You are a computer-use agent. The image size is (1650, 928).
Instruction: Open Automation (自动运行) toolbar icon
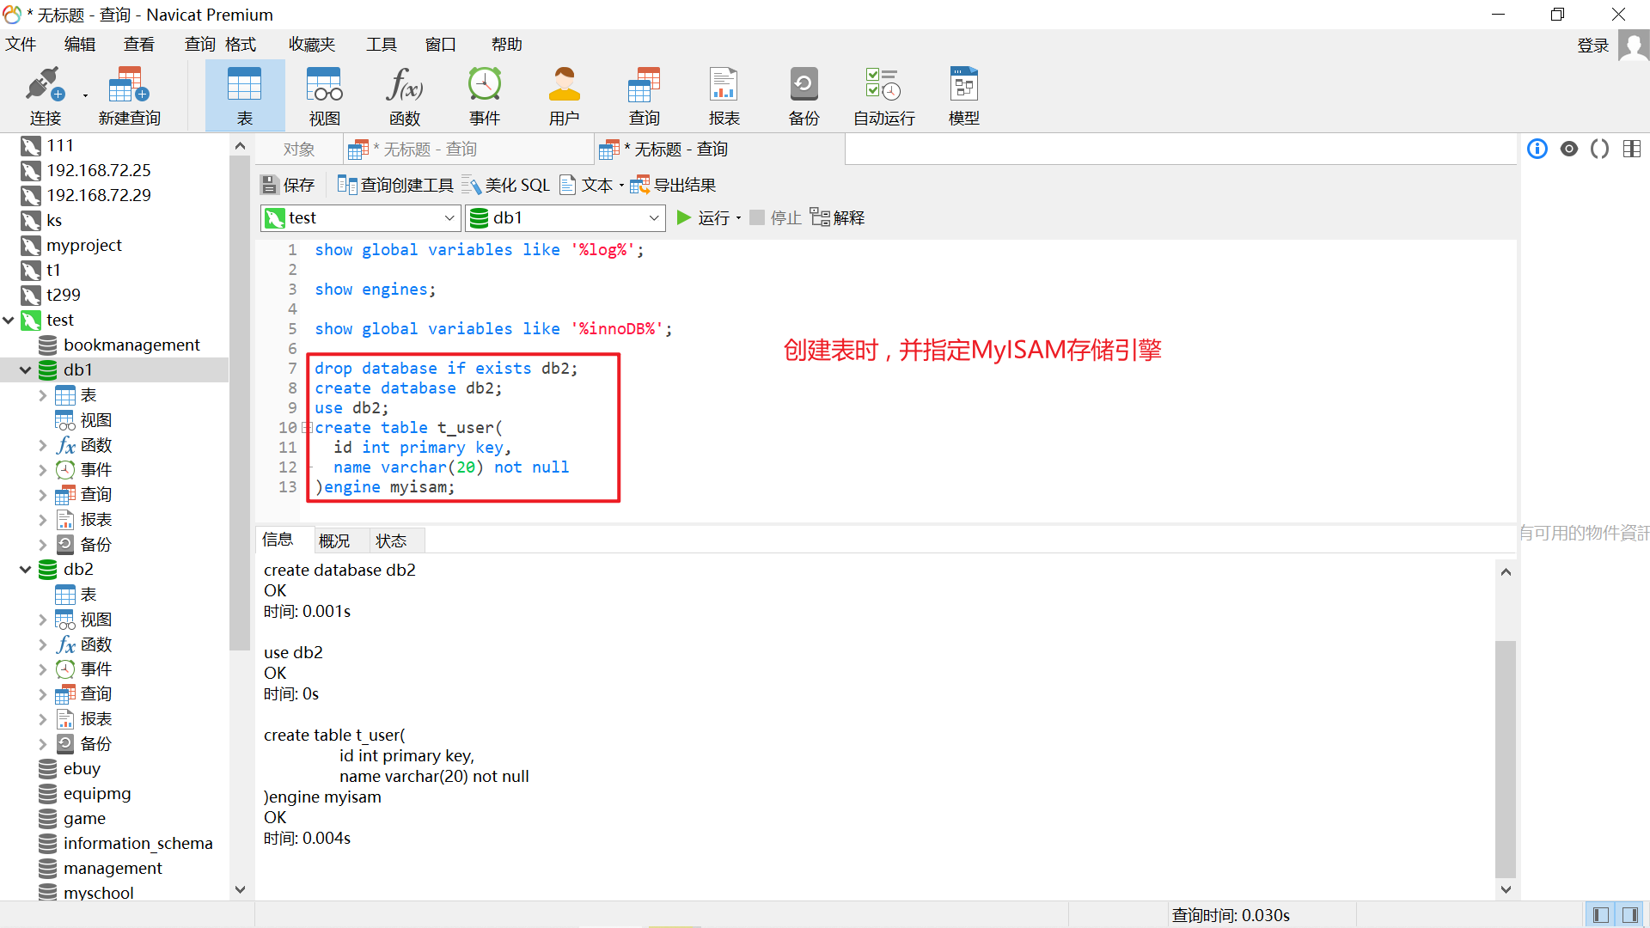(883, 95)
